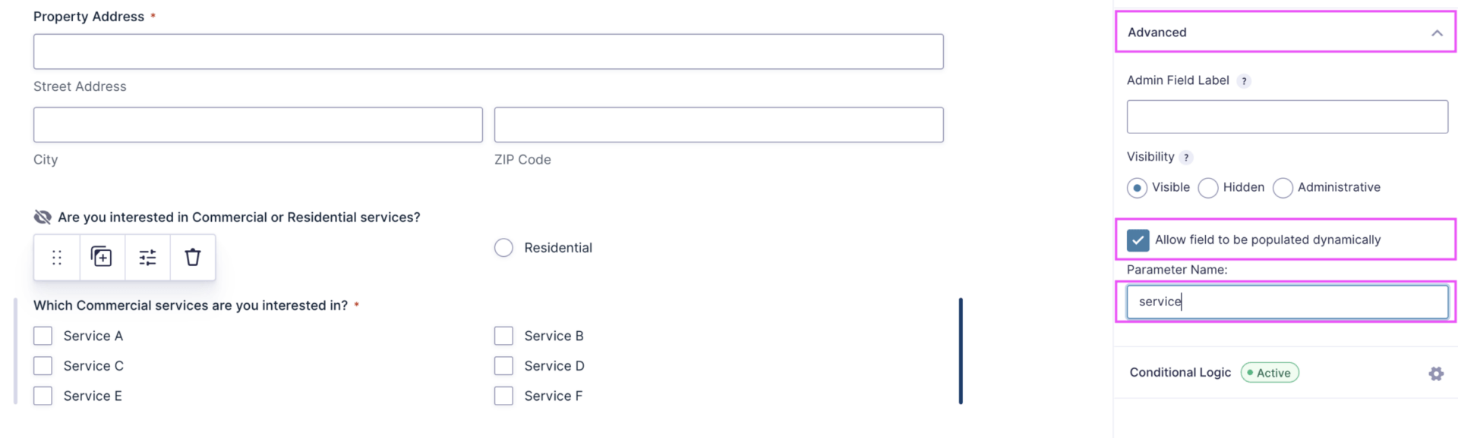Collapse the Advanced settings section
1458x438 pixels.
point(1437,33)
